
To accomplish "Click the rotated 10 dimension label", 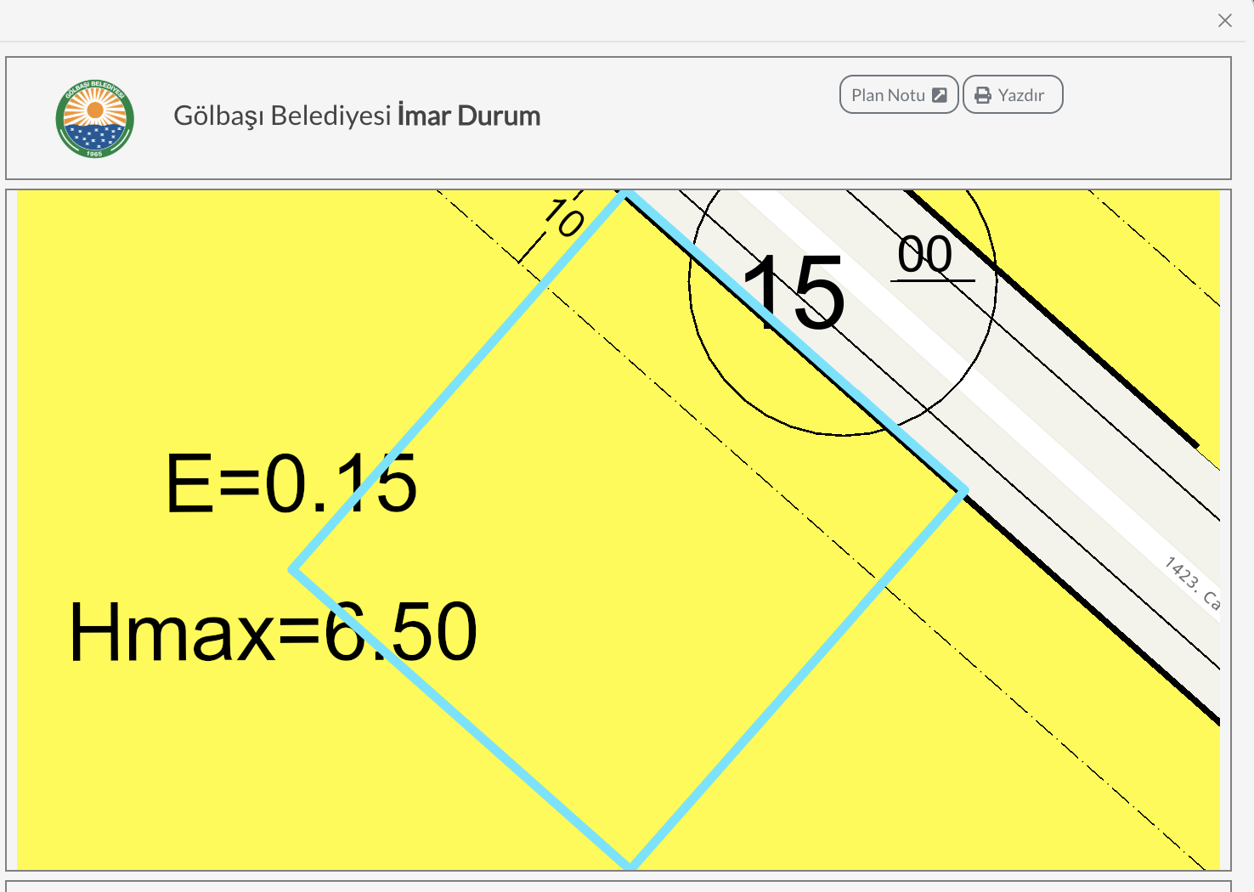I will pyautogui.click(x=562, y=217).
